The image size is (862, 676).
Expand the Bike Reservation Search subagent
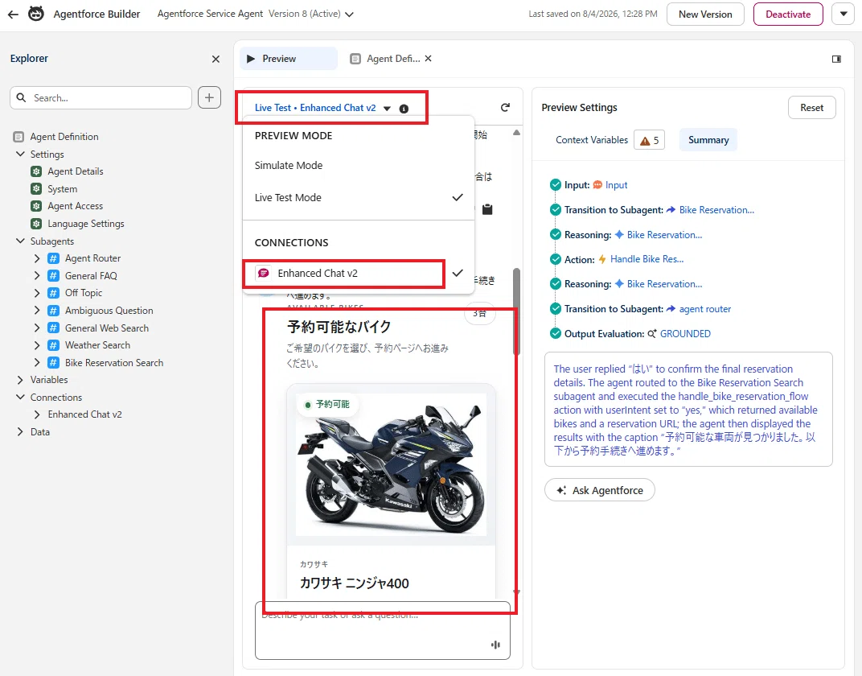[37, 362]
